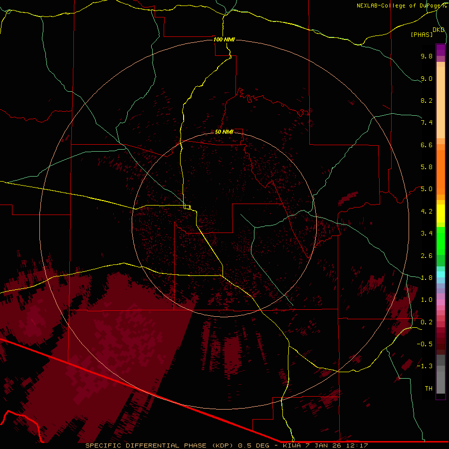Click the -1.3 value on the color scale

[x=425, y=366]
